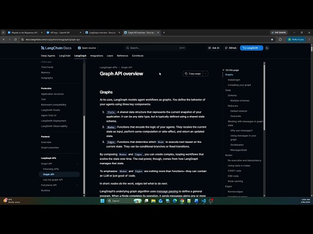Click the Ask AI button
Viewport: 313px width, 234px height.
[x=214, y=48]
